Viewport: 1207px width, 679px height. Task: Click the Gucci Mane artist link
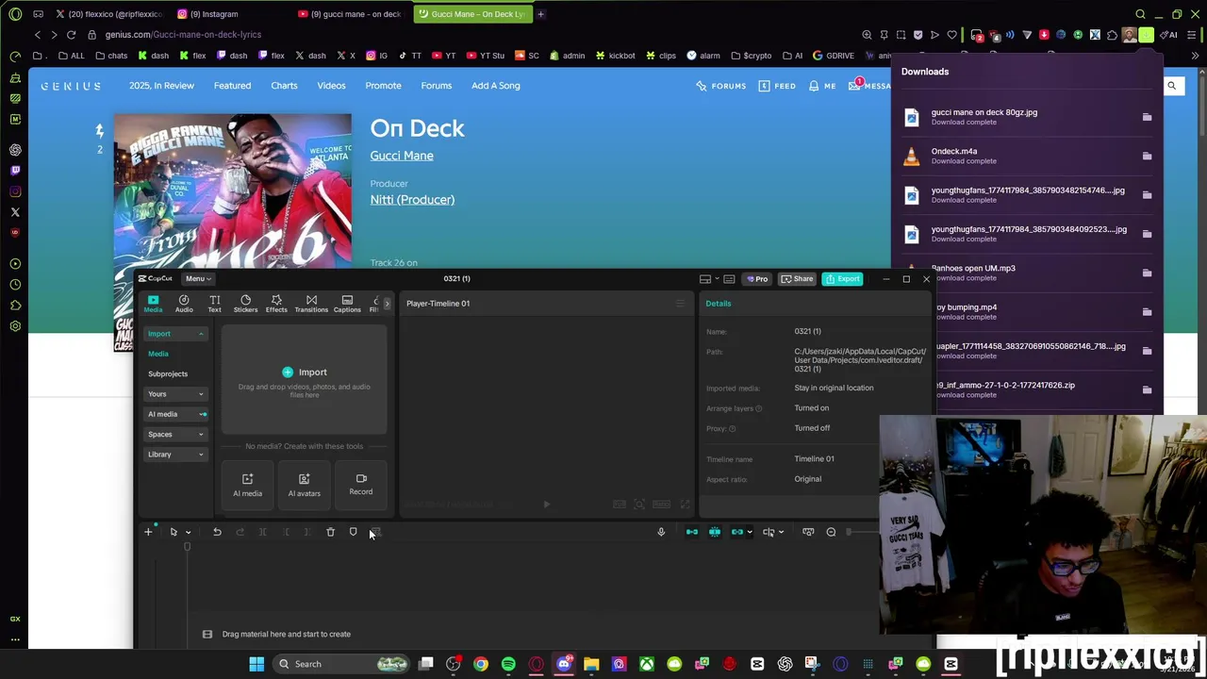[x=402, y=156]
